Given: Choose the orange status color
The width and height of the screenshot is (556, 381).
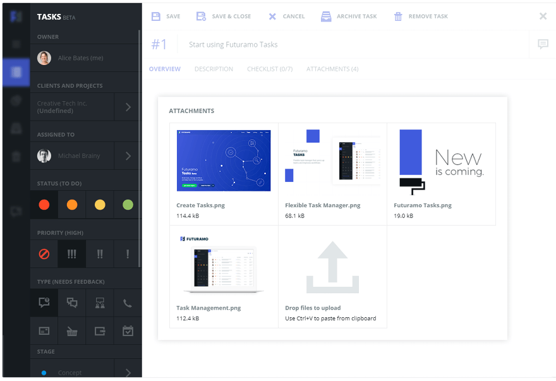Looking at the screenshot, I should tap(72, 205).
